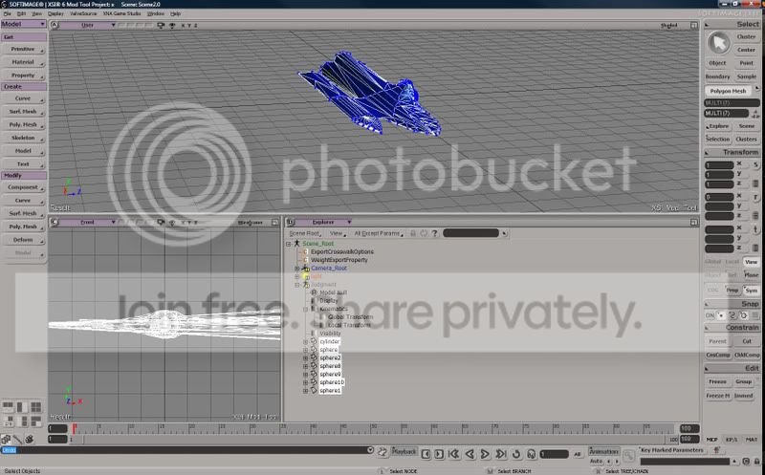Select the arrow selection tool icon

point(717,43)
